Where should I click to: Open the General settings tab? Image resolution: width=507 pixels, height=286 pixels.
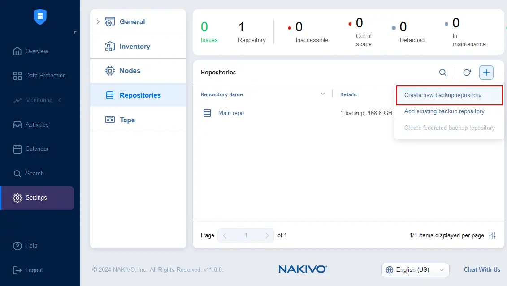click(139, 21)
